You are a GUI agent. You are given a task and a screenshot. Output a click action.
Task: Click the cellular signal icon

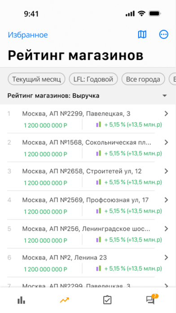(x=130, y=14)
